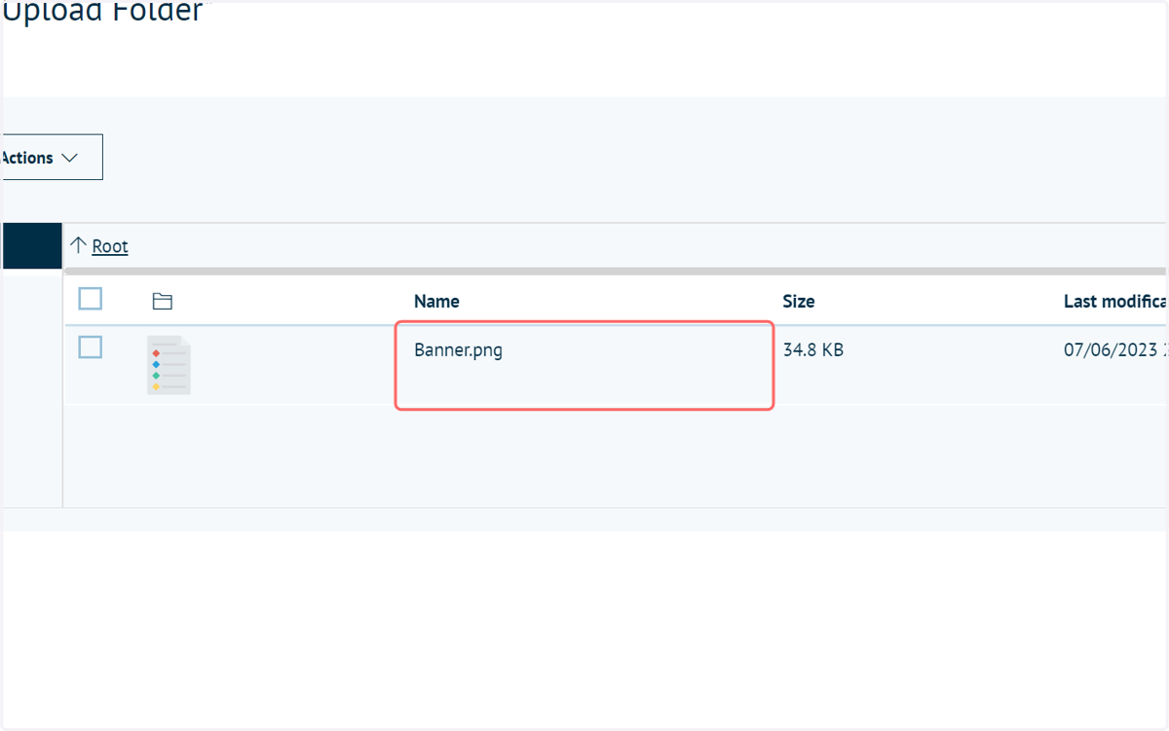This screenshot has height=731, width=1169.
Task: Select the 34.8 KB size cell
Action: coord(813,350)
